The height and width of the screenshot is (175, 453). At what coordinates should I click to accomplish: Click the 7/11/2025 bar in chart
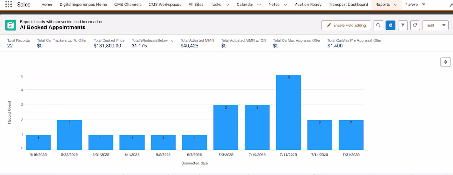tap(288, 112)
